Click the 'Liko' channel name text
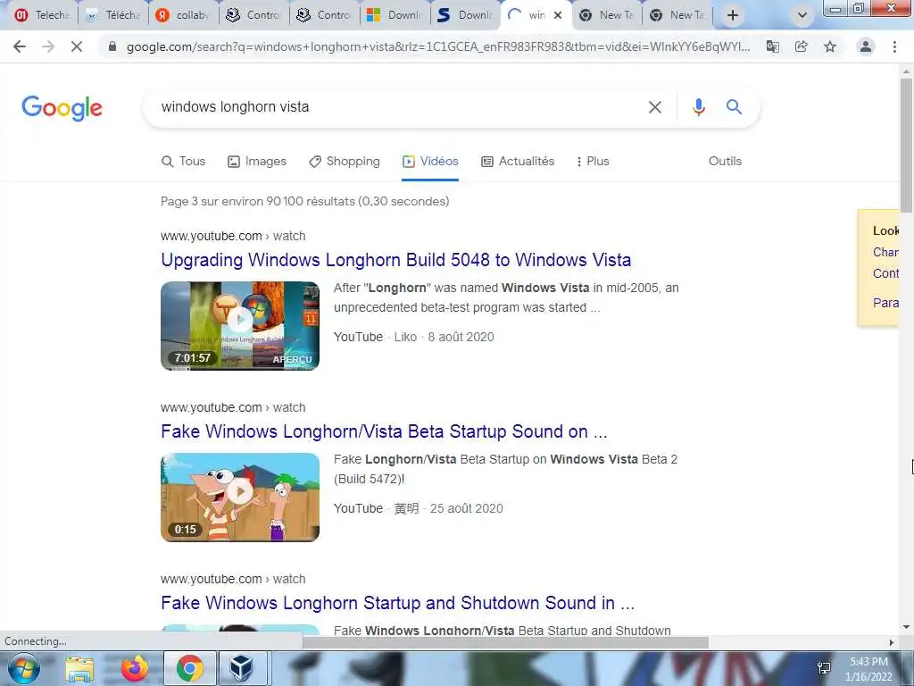The width and height of the screenshot is (914, 686). (x=405, y=337)
